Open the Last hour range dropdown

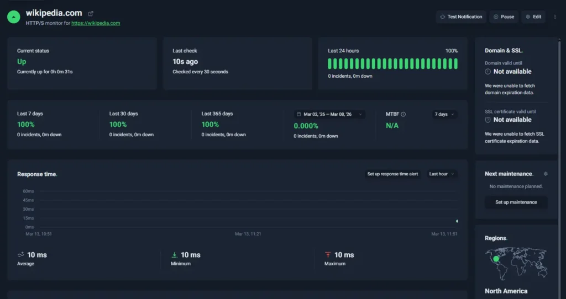(x=442, y=174)
